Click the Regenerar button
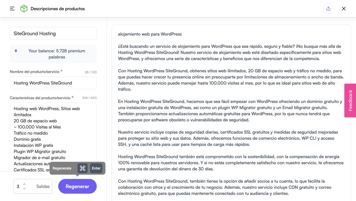This screenshot has height=201, width=356. click(78, 186)
